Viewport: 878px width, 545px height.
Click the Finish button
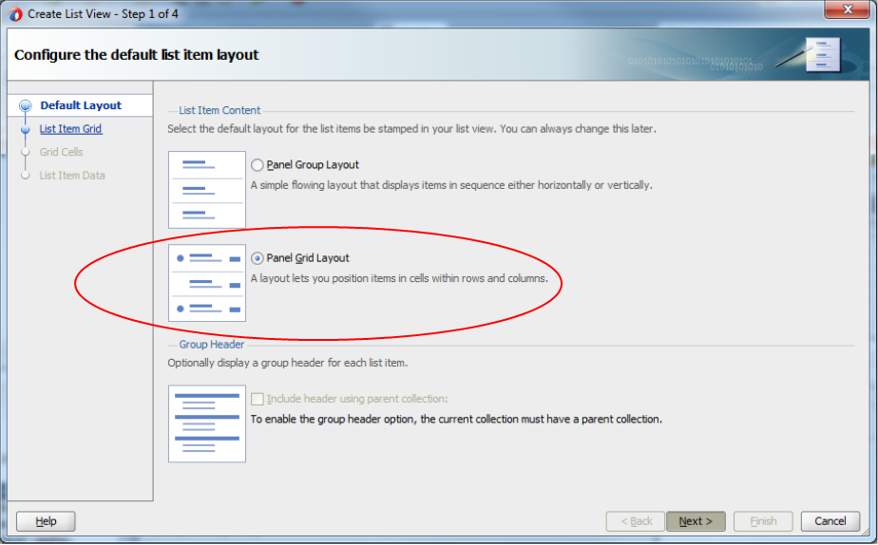(x=763, y=521)
